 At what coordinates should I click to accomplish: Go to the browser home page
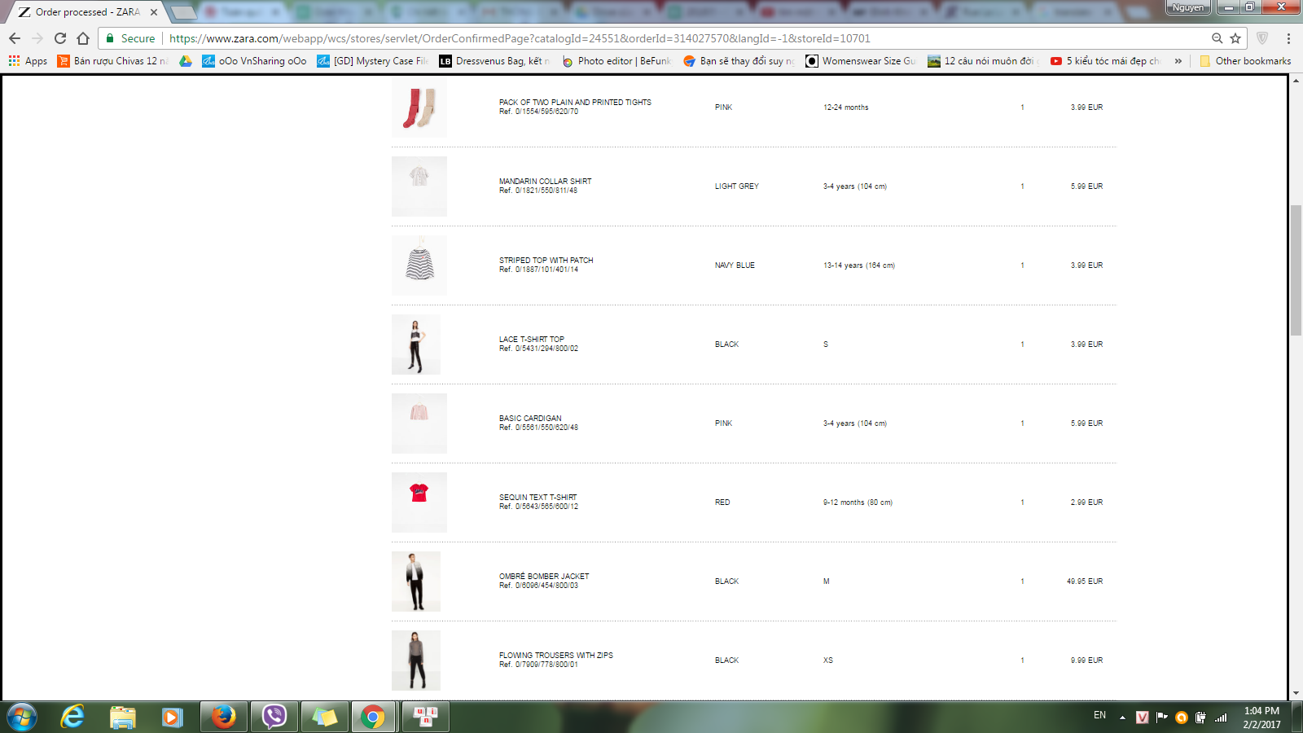pos(83,38)
